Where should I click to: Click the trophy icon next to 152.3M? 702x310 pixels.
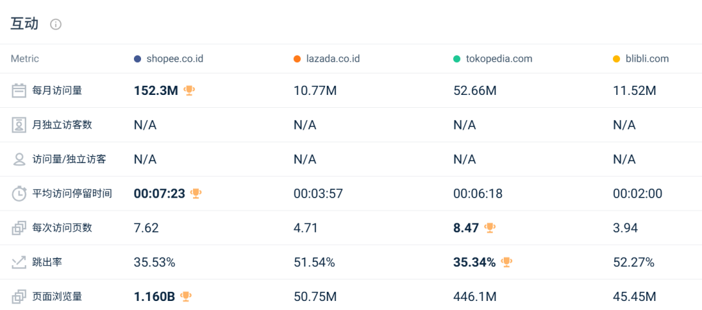[189, 91]
